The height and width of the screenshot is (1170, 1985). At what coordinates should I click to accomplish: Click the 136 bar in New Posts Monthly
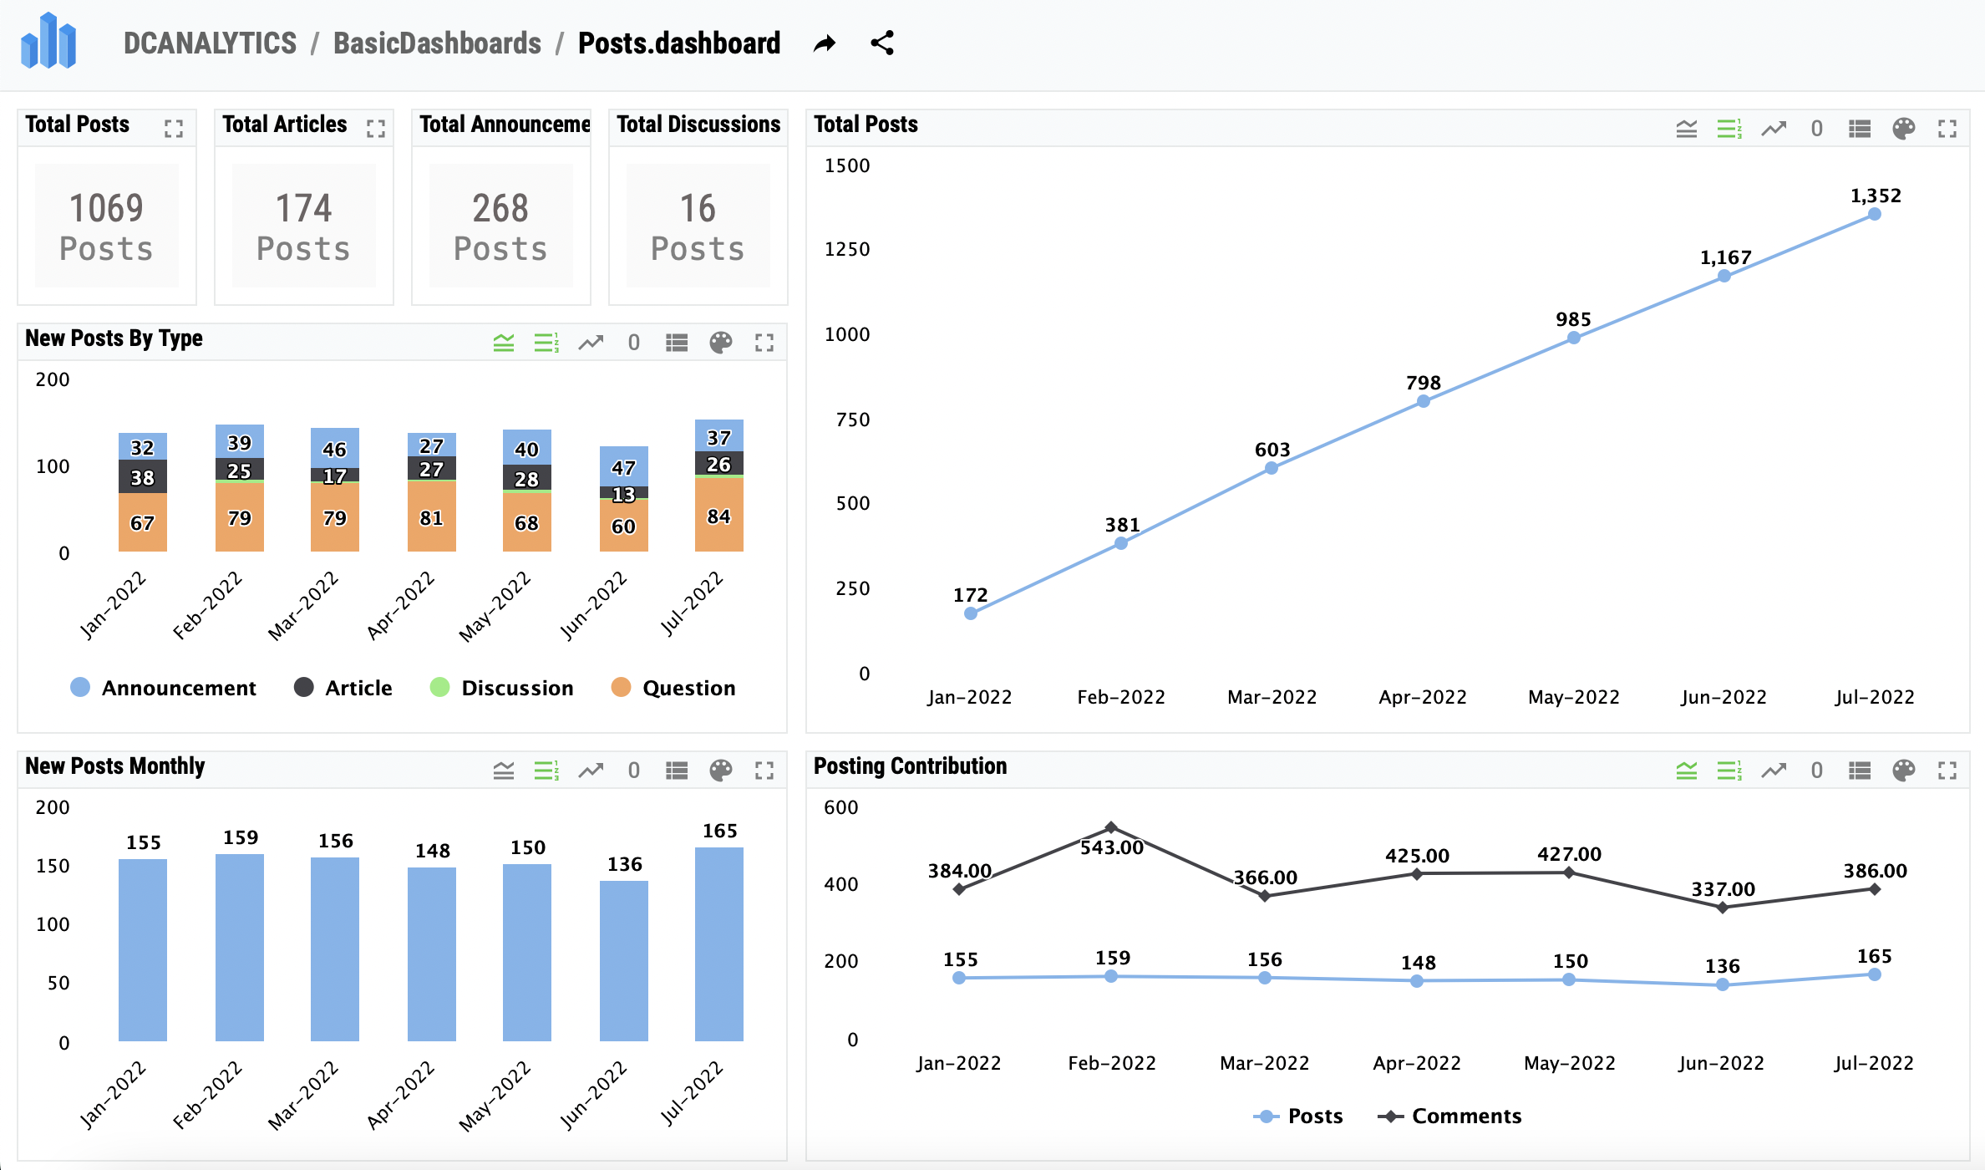(x=624, y=961)
